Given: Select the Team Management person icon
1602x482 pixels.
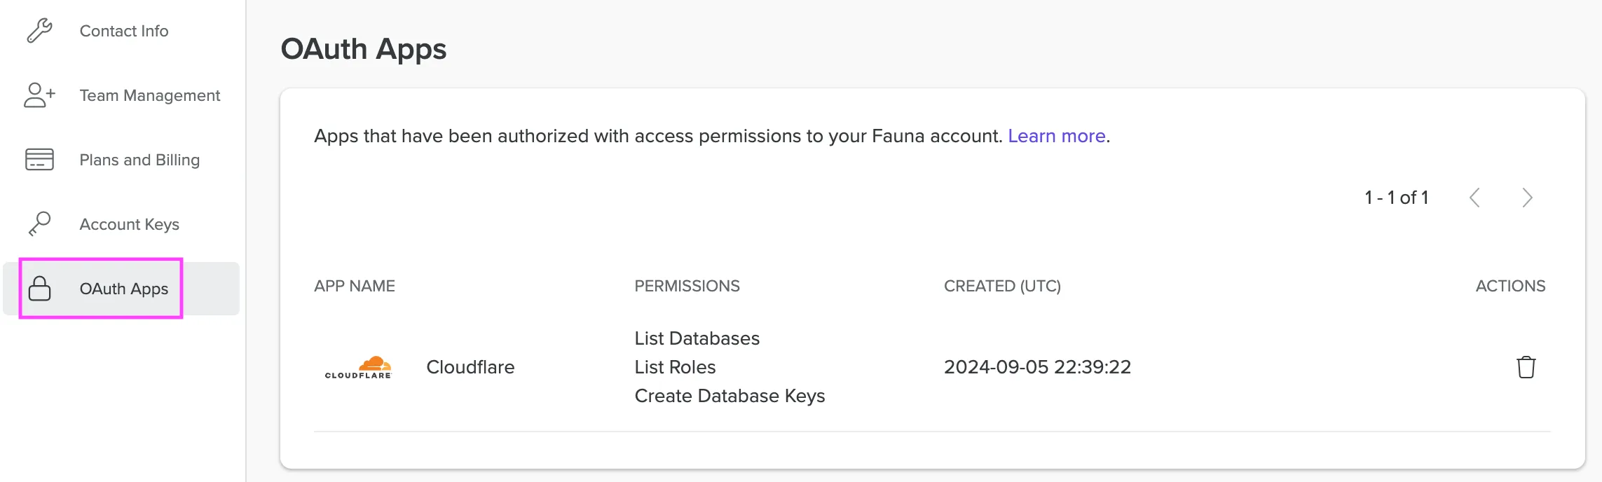Looking at the screenshot, I should pyautogui.click(x=39, y=95).
